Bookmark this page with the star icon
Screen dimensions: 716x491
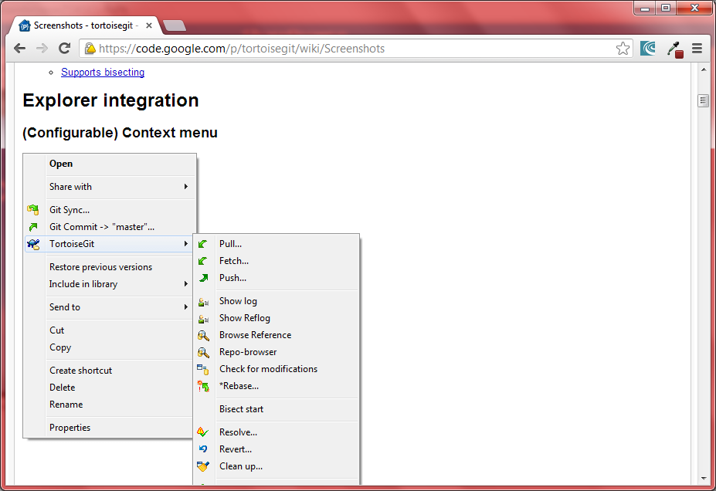pos(623,49)
